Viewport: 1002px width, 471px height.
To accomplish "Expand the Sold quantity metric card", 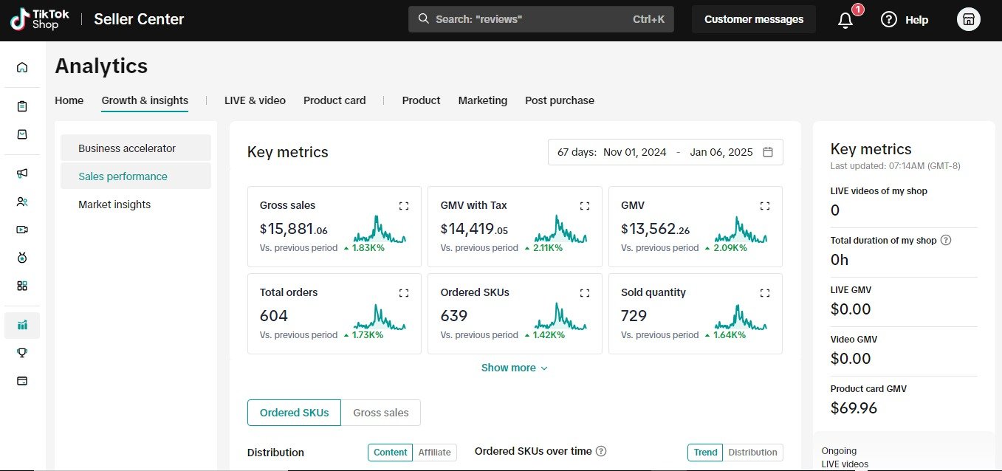I will (x=765, y=293).
